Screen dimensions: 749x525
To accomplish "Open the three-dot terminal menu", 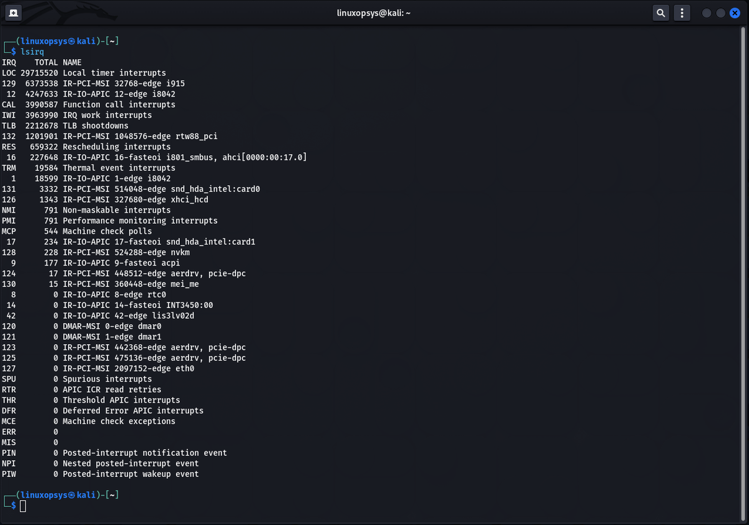I will click(x=682, y=12).
